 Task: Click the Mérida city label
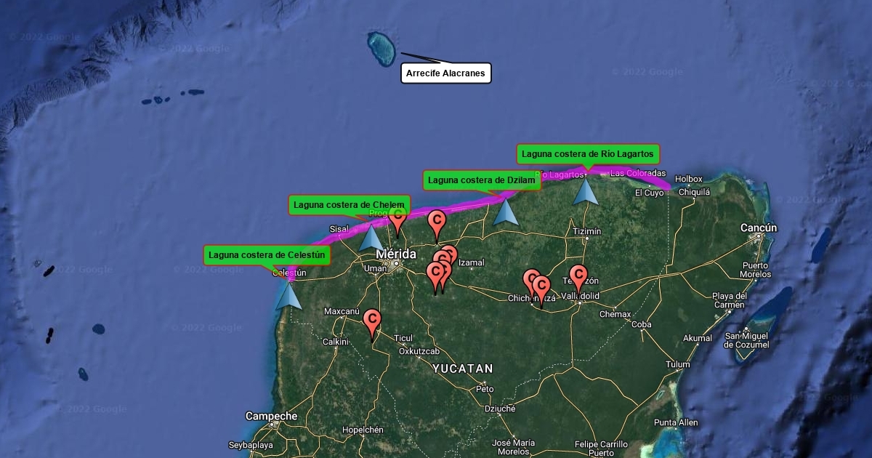(x=396, y=254)
